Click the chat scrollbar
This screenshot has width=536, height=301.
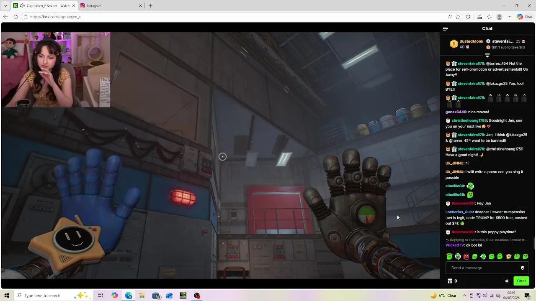tap(534, 243)
